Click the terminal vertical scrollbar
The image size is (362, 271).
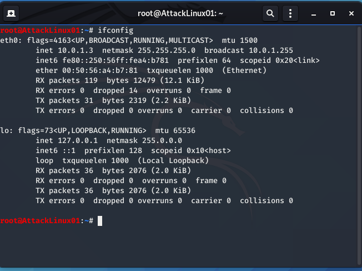pos(359,146)
